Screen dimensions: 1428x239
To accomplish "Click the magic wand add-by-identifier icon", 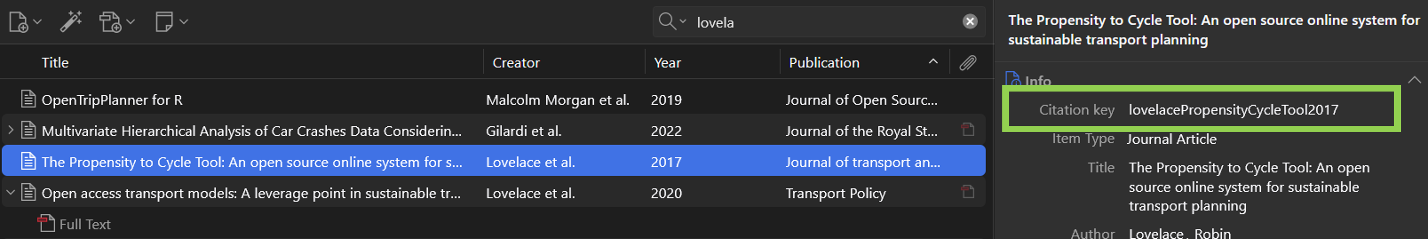I will tap(71, 22).
